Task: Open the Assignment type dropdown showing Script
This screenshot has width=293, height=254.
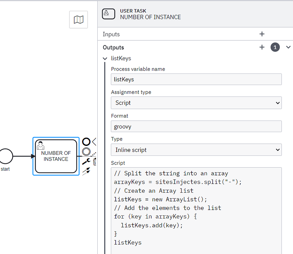Action: pyautogui.click(x=196, y=103)
